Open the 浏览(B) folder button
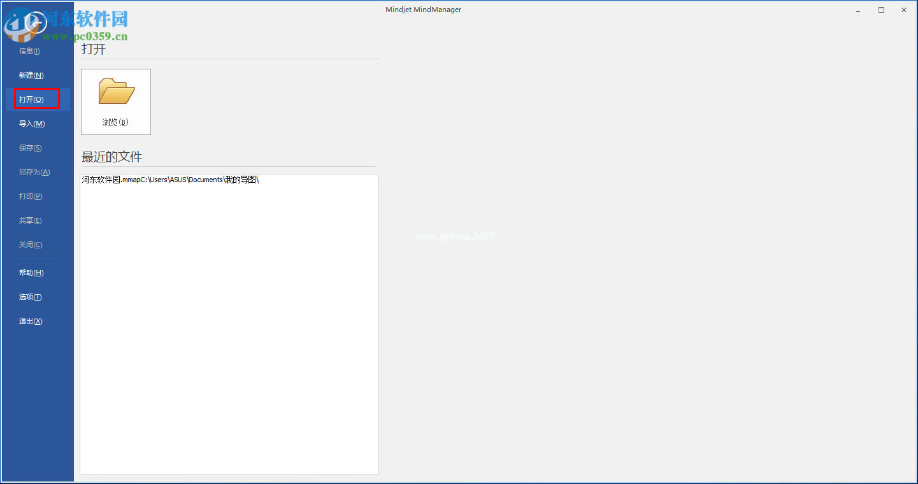 click(116, 102)
